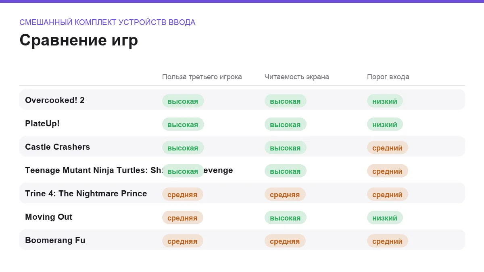Click PlateUp! third-player benefit badge "высокая"
This screenshot has height=272, width=484.
(183, 124)
